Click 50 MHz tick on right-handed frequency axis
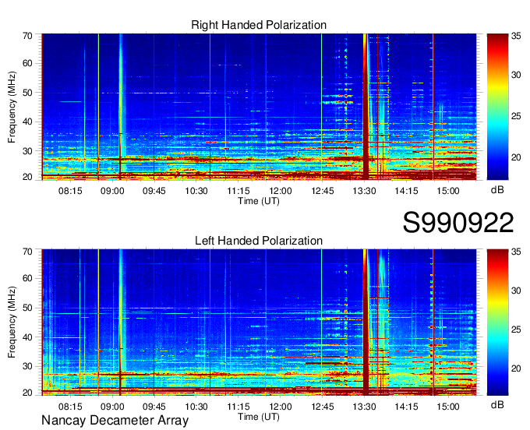This screenshot has width=530, height=430. tap(27, 93)
